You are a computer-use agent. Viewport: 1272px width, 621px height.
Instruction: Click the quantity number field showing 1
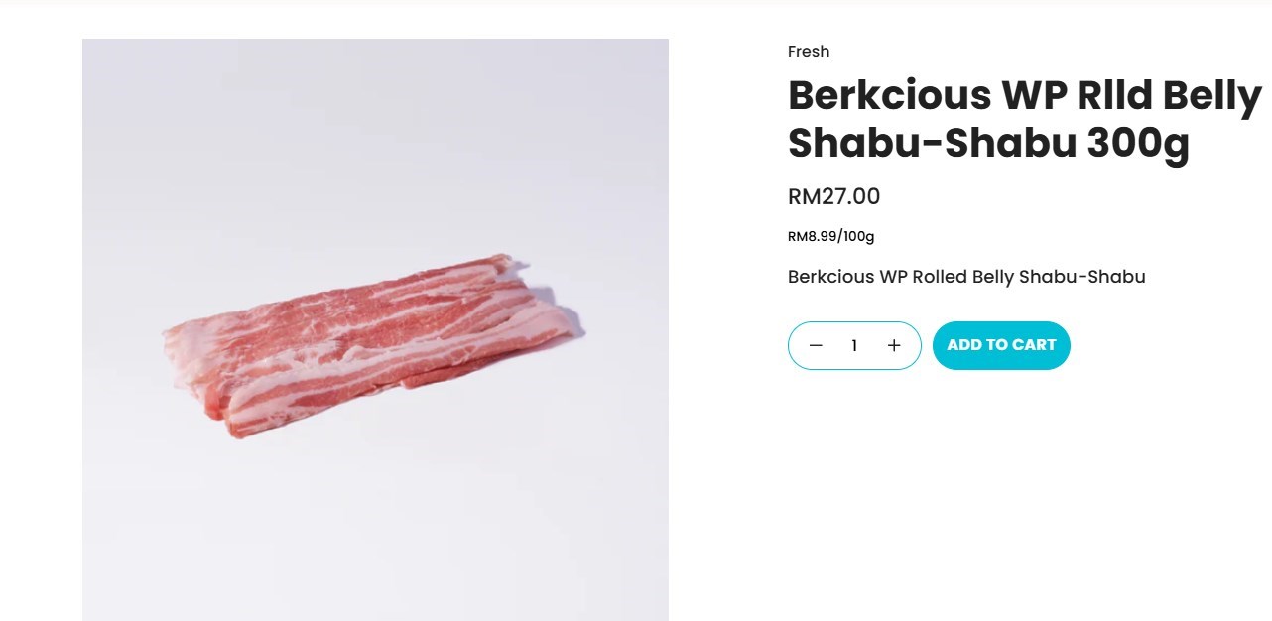click(854, 345)
